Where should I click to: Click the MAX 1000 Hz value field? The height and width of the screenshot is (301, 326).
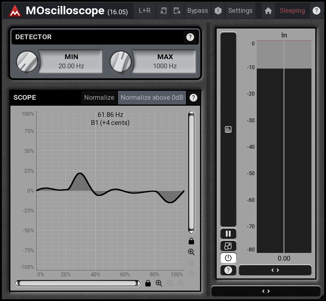[x=165, y=61]
